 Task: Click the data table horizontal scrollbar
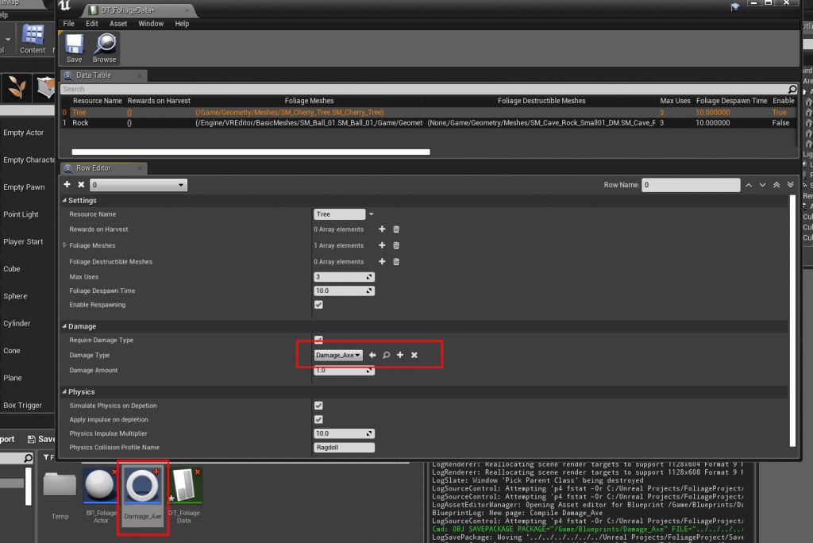251,152
